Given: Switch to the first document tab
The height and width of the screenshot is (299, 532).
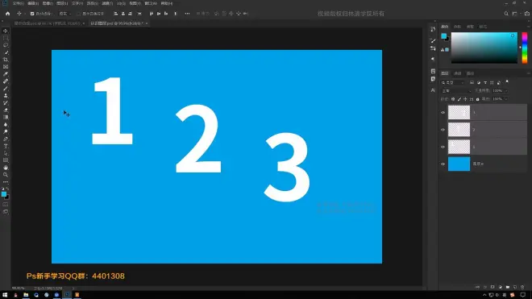Looking at the screenshot, I should click(48, 23).
